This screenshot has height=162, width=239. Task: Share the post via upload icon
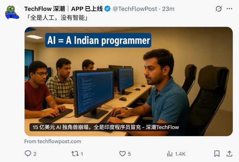[x=229, y=154]
